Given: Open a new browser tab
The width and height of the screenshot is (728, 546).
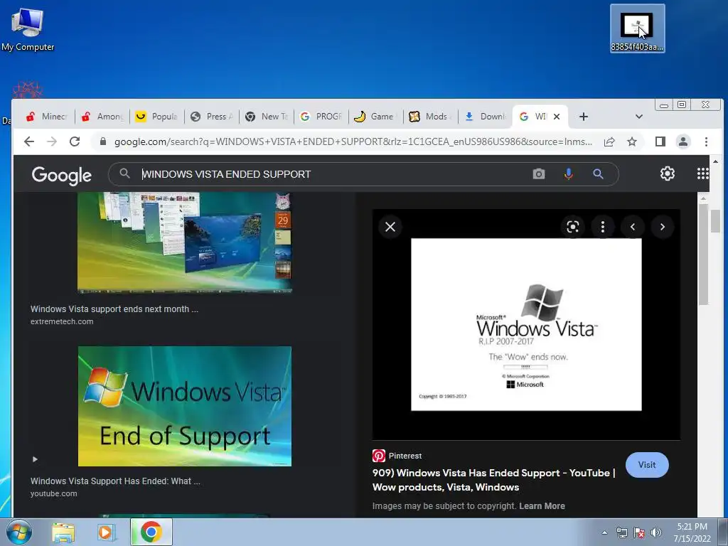Looking at the screenshot, I should pyautogui.click(x=584, y=117).
